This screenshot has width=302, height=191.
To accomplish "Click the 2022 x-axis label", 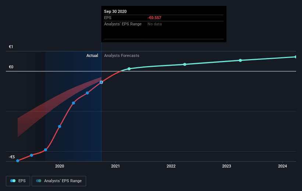I will coord(171,166).
